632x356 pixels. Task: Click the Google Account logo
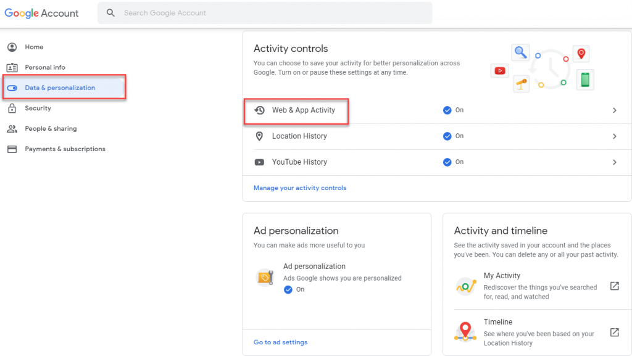pyautogui.click(x=41, y=14)
